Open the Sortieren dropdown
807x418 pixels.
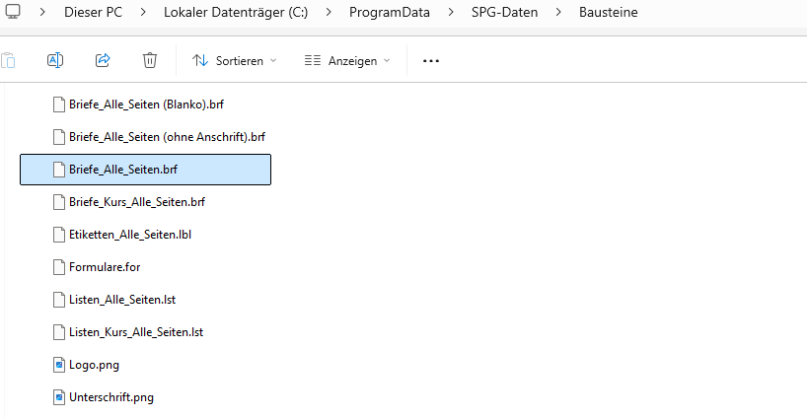(x=234, y=60)
